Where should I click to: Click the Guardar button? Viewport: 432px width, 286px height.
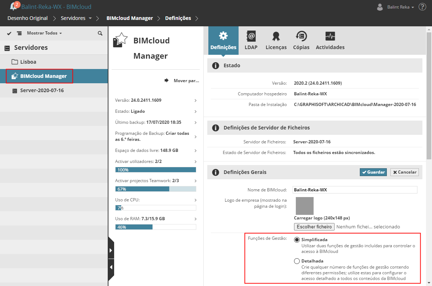[x=373, y=172]
